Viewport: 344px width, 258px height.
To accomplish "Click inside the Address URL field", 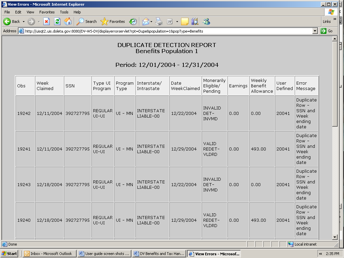I will point(168,31).
